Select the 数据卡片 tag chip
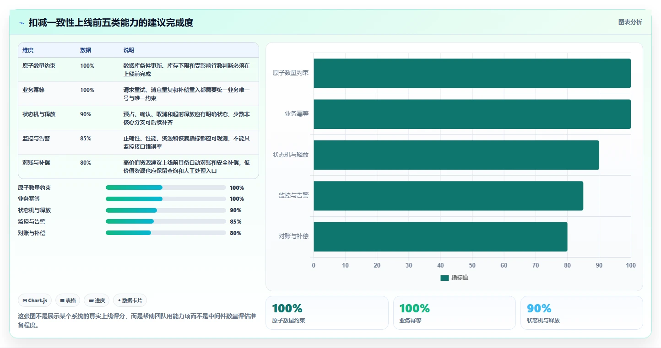 click(x=130, y=300)
